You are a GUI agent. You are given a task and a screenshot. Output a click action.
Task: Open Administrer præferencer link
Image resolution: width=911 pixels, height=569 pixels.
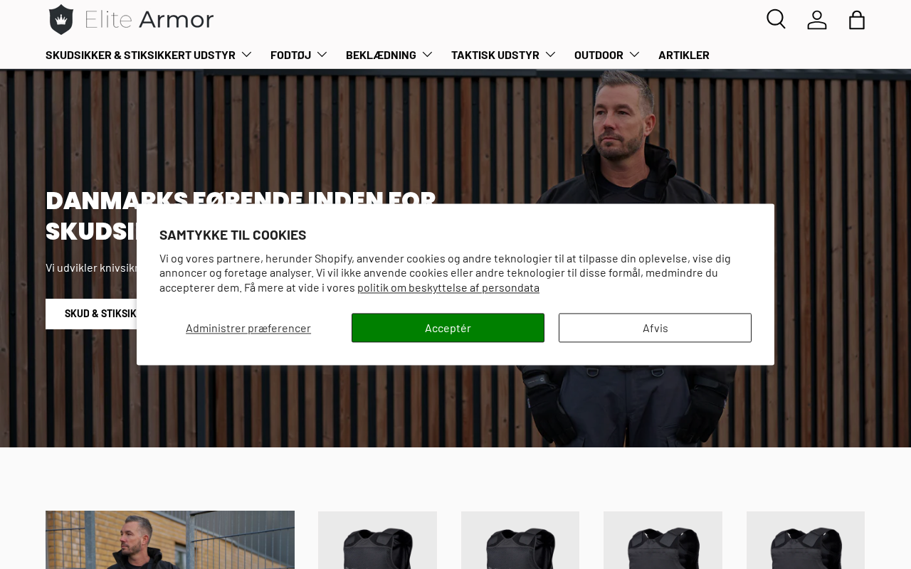click(x=248, y=328)
